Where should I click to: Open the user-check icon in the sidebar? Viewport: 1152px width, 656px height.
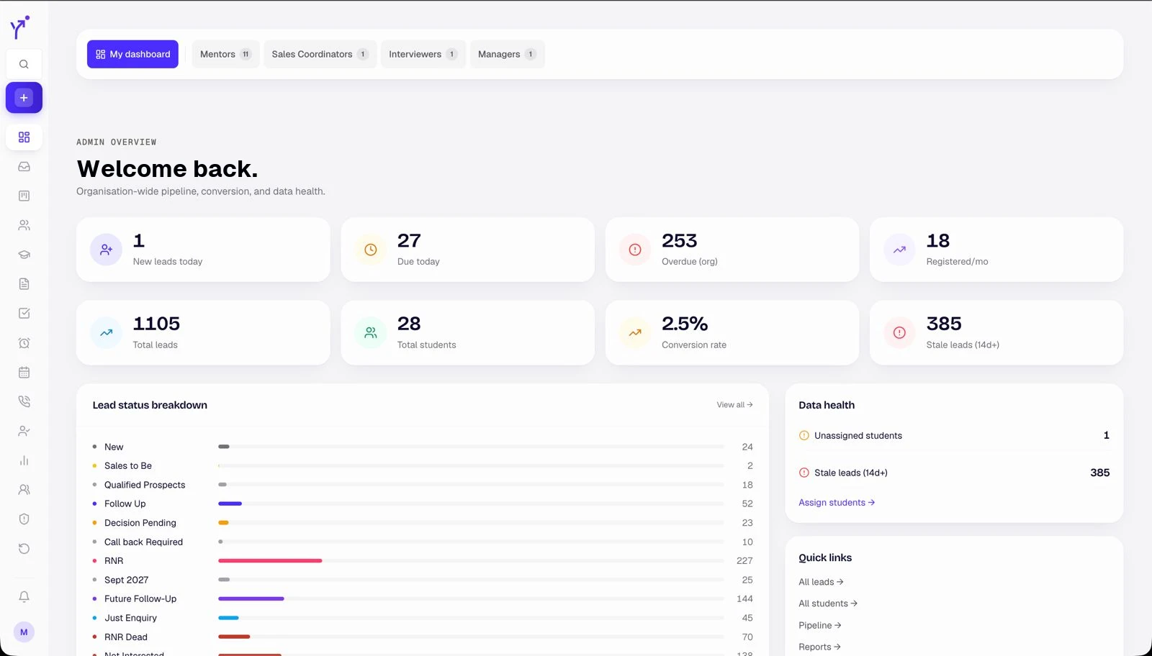(24, 431)
